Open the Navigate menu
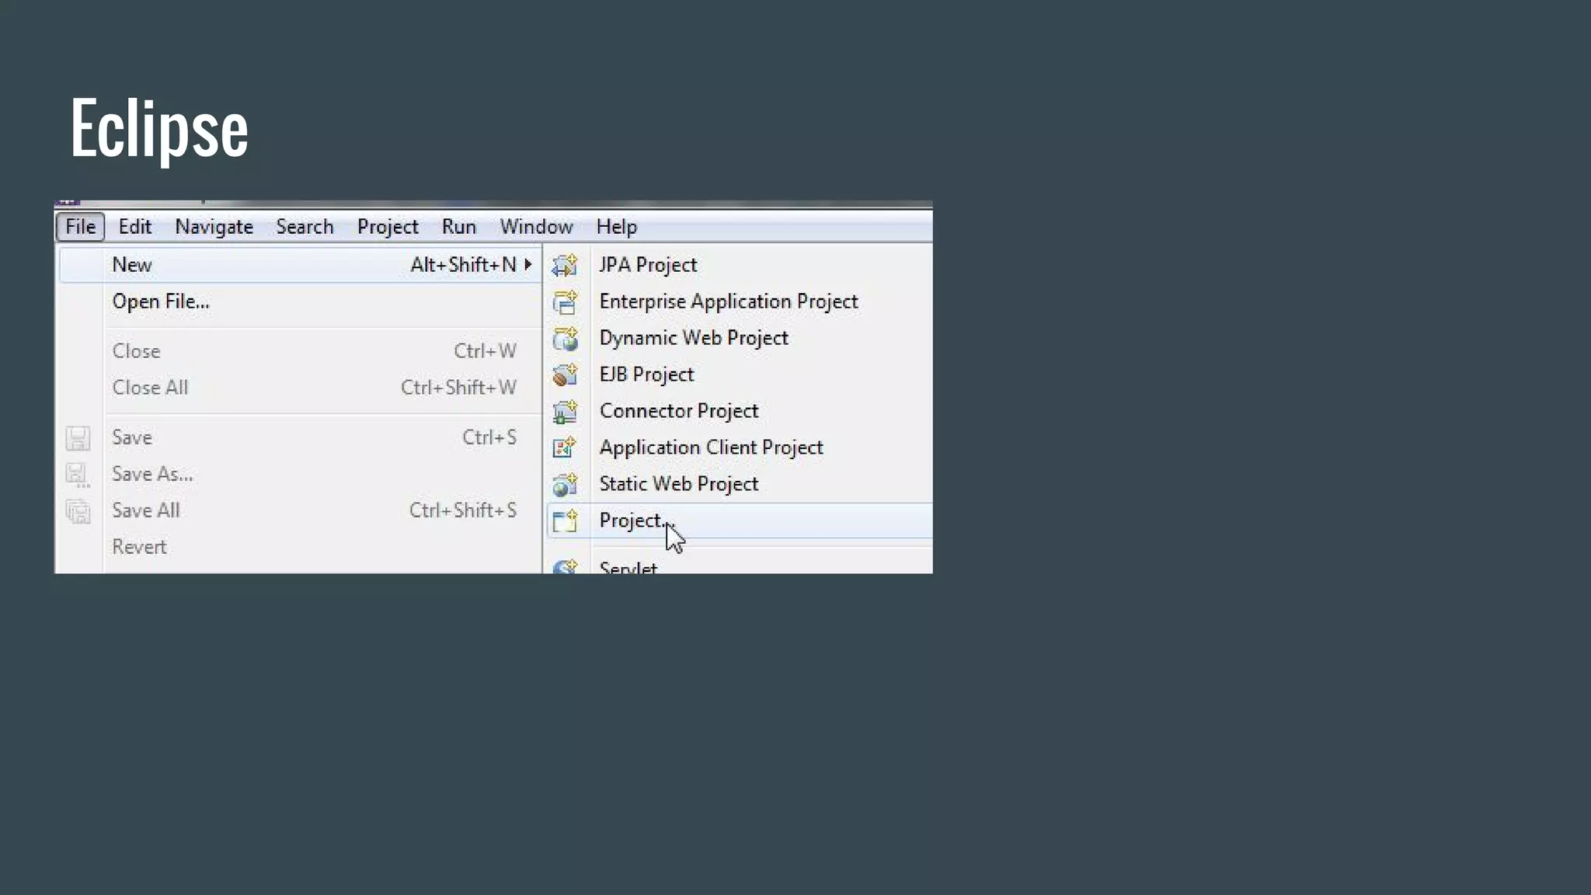The height and width of the screenshot is (895, 1591). (214, 226)
